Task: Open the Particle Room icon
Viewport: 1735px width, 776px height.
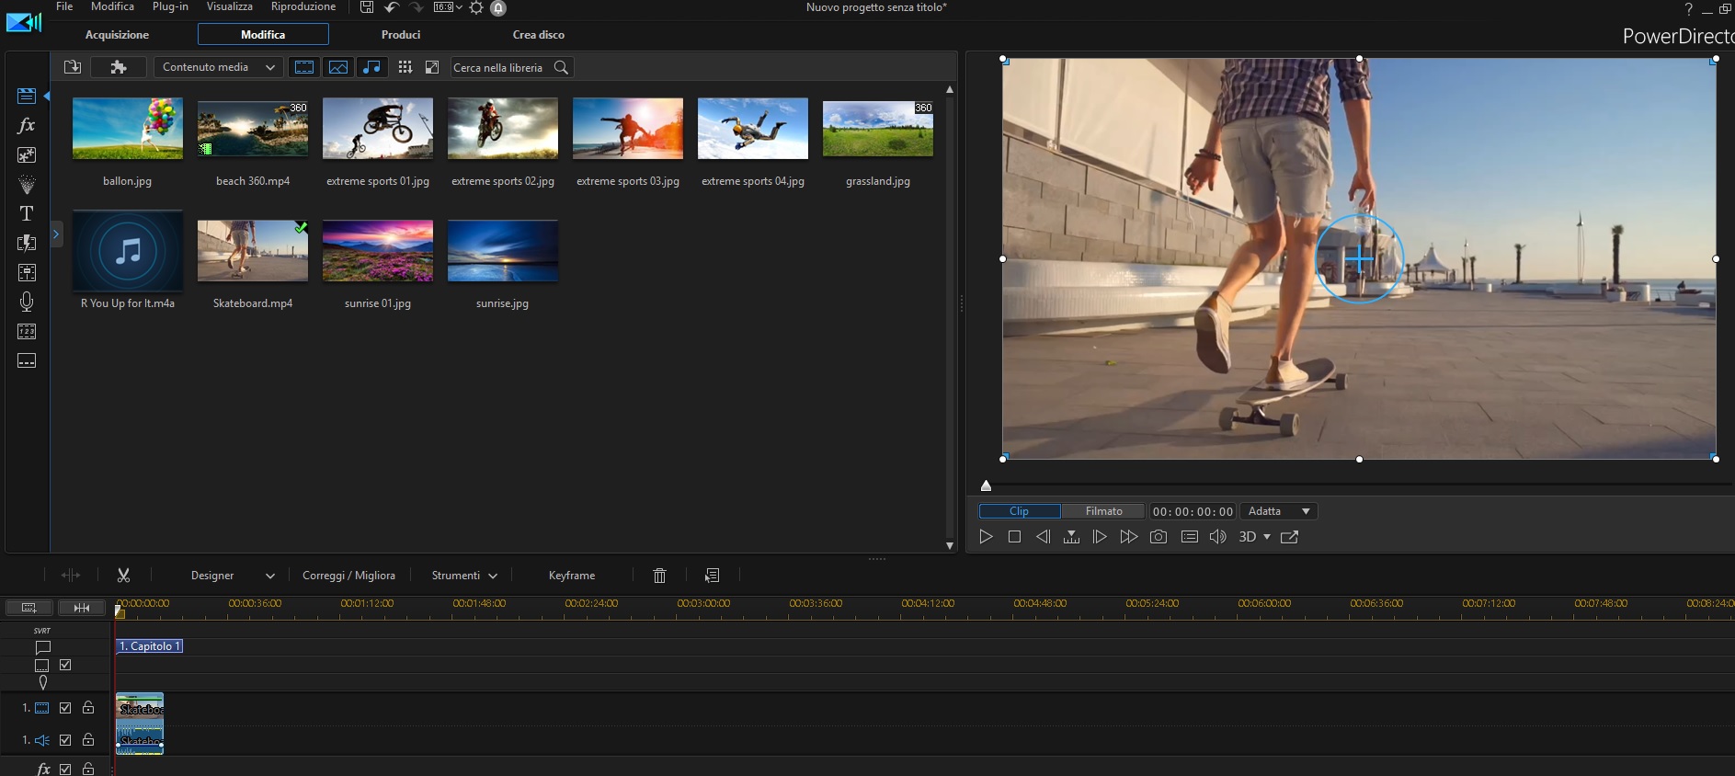Action: coord(27,184)
